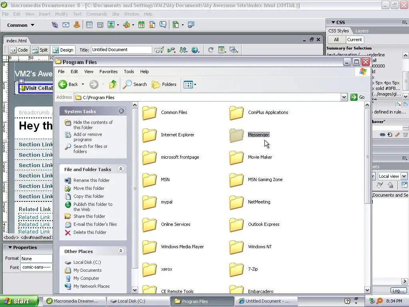Click Delete this folder
409x307 pixels.
(90, 232)
